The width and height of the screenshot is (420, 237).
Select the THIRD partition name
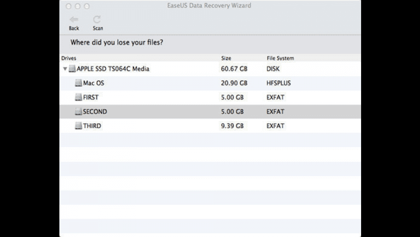point(92,126)
